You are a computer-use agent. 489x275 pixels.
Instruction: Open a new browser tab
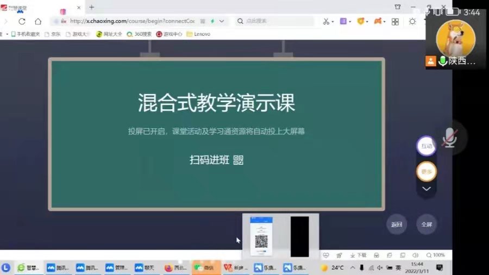point(91,7)
